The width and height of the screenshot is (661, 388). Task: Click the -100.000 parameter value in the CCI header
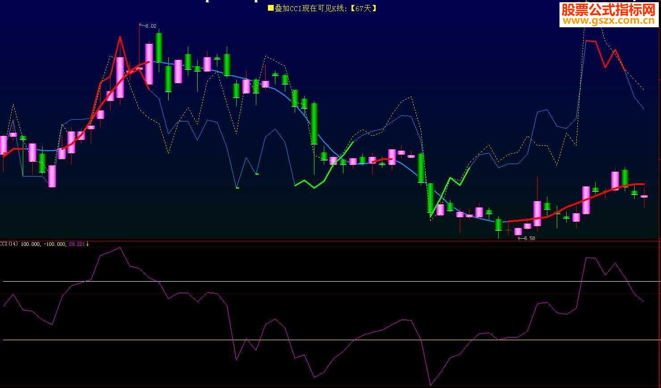click(x=55, y=244)
